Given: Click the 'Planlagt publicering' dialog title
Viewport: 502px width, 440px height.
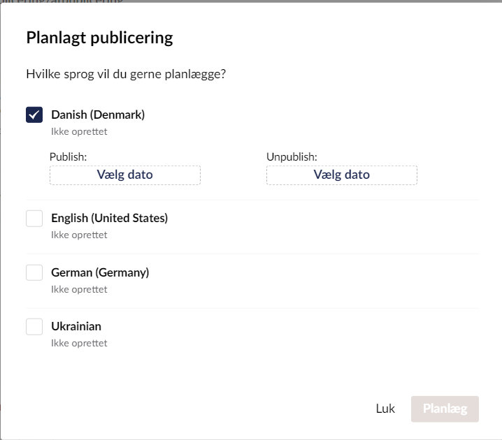Looking at the screenshot, I should (99, 38).
